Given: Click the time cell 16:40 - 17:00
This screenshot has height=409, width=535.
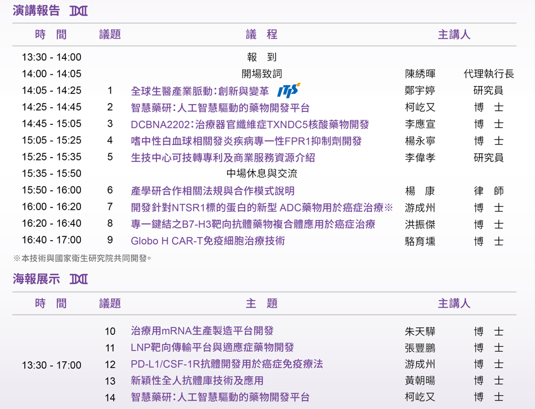Looking at the screenshot, I should pyautogui.click(x=52, y=240).
